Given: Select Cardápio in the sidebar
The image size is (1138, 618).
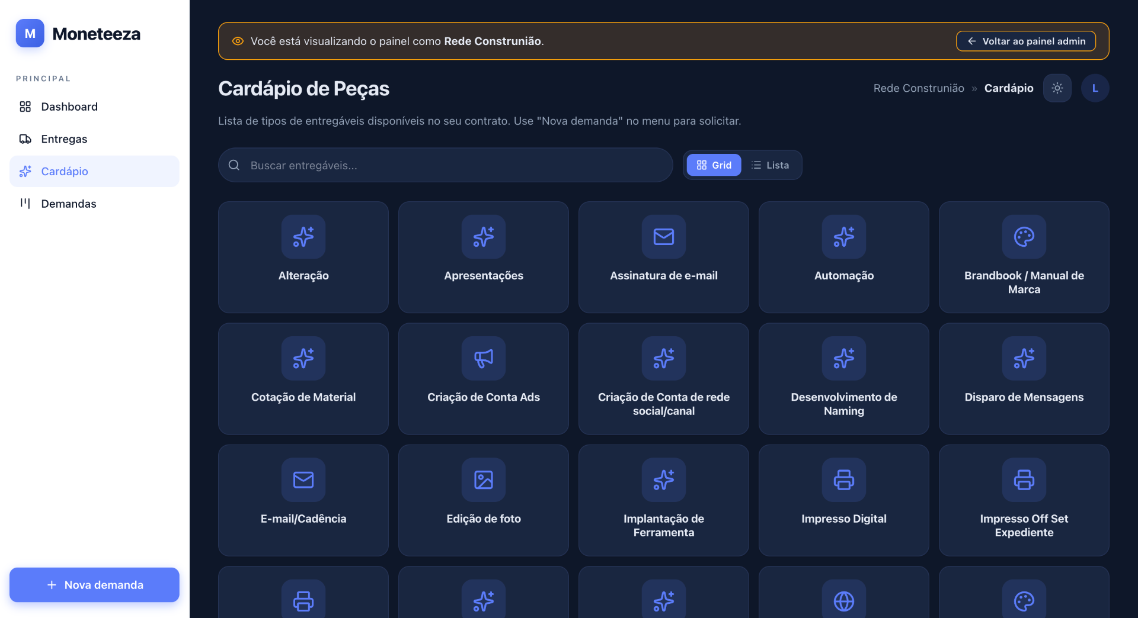Looking at the screenshot, I should tap(94, 171).
